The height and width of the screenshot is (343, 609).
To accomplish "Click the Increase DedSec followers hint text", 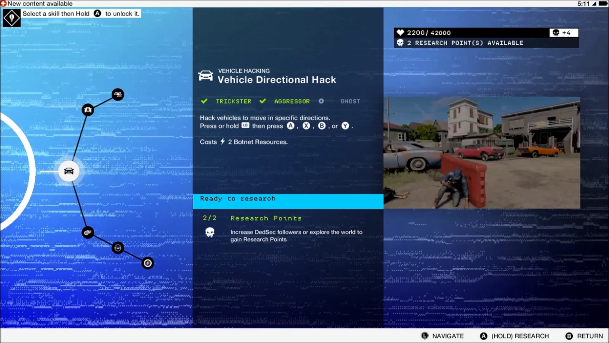I will pos(296,236).
